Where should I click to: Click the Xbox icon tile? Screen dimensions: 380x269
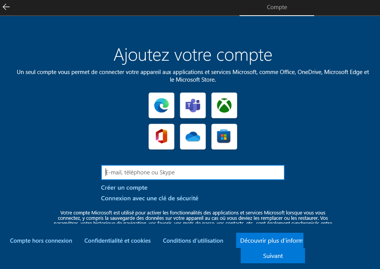click(x=224, y=105)
